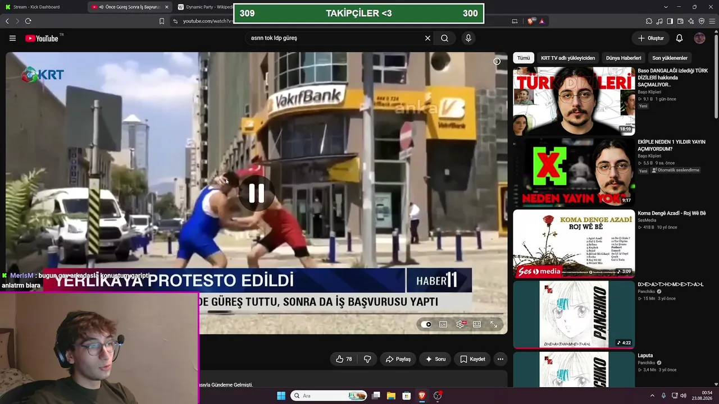The image size is (719, 404).
Task: Clear the YouTube search query
Action: (427, 38)
